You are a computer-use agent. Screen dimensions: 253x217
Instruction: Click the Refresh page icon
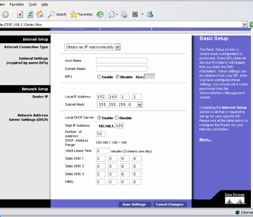pyautogui.click(x=30, y=14)
